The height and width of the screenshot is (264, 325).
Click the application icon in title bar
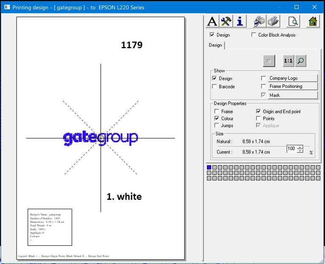[7, 7]
